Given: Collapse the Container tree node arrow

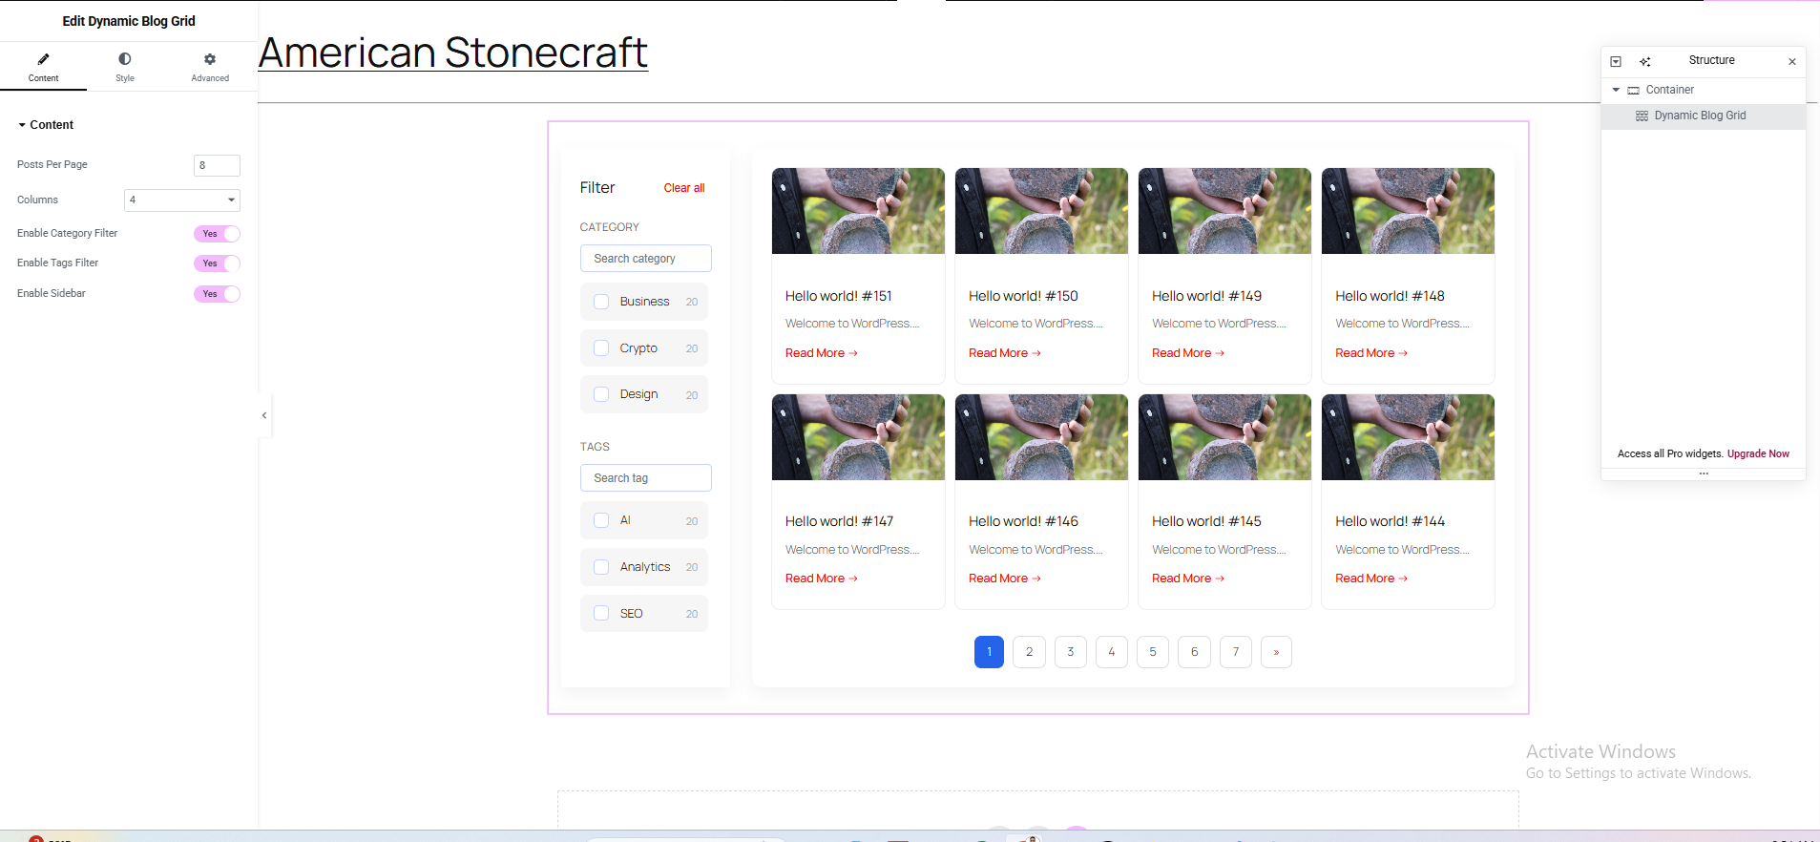Looking at the screenshot, I should coord(1616,90).
